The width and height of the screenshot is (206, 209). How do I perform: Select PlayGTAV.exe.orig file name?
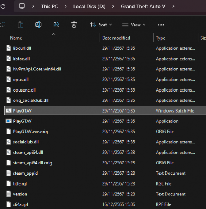[30, 132]
